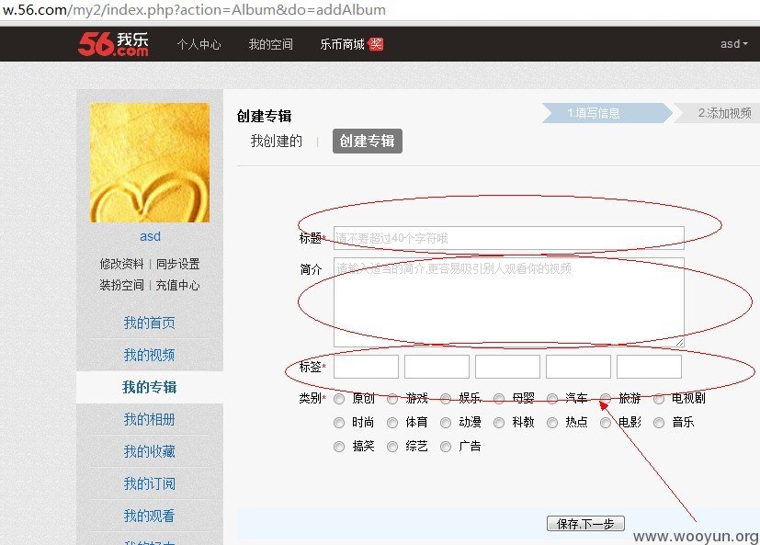760x545 pixels.
Task: Go to 我的收藏 in sidebar
Action: 149,451
